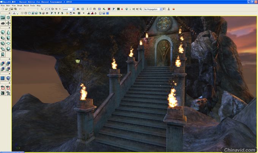Collapse the brush builders toolbox section
The width and height of the screenshot is (258, 153).
tap(9, 28)
